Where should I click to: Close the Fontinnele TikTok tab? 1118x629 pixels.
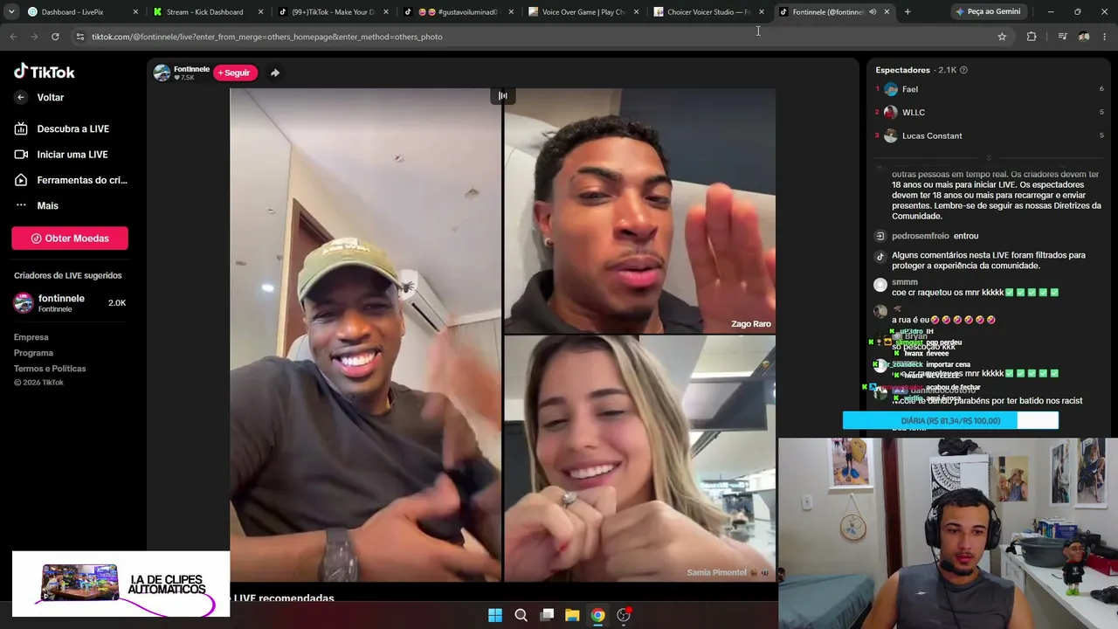point(887,12)
